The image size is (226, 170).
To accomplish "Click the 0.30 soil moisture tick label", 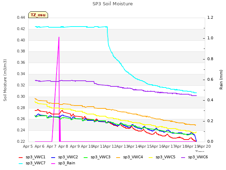I will coord(21,96).
